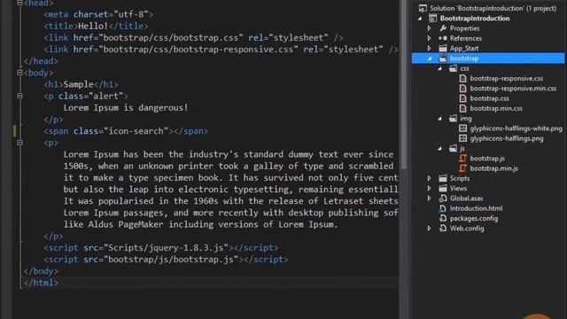This screenshot has width=567, height=319.
Task: Collapse the css folder
Action: tap(439, 68)
